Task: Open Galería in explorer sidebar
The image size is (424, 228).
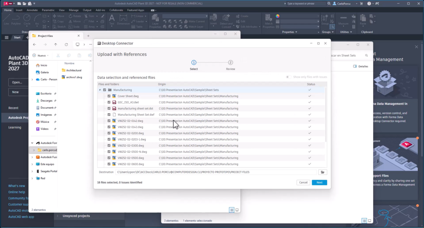Action: pyautogui.click(x=42, y=72)
